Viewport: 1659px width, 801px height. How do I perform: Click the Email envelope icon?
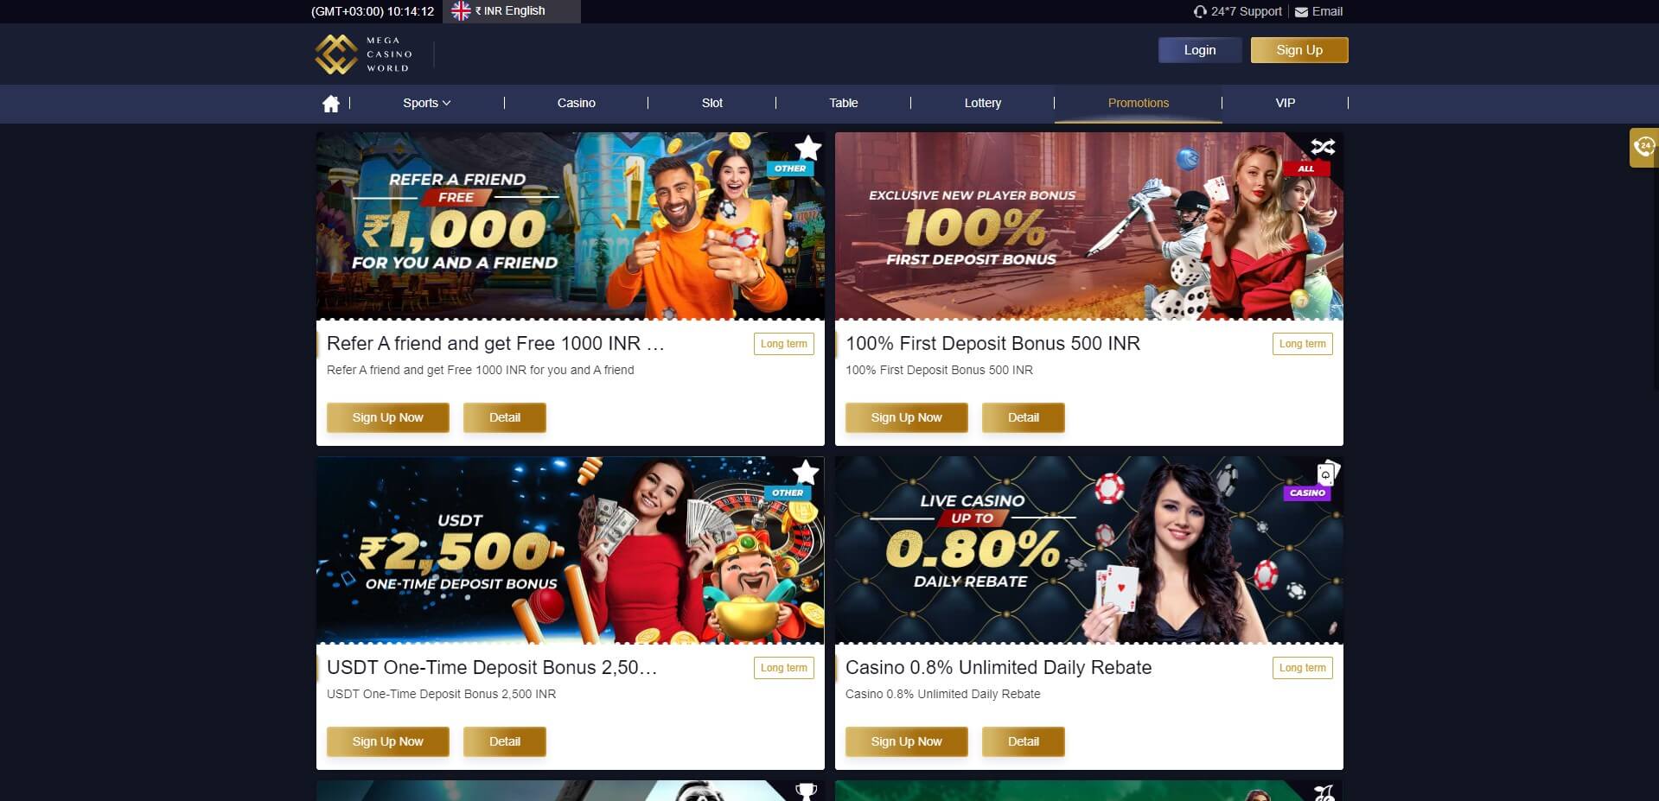(1301, 12)
